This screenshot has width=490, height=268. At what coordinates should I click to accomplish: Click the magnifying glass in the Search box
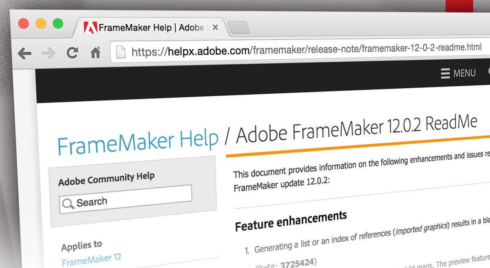(68, 203)
